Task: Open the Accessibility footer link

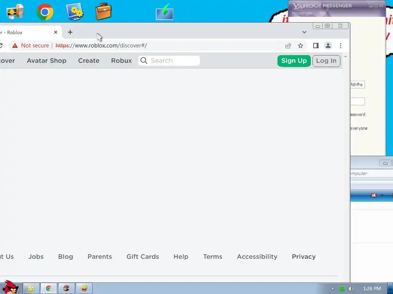Action: coord(257,257)
